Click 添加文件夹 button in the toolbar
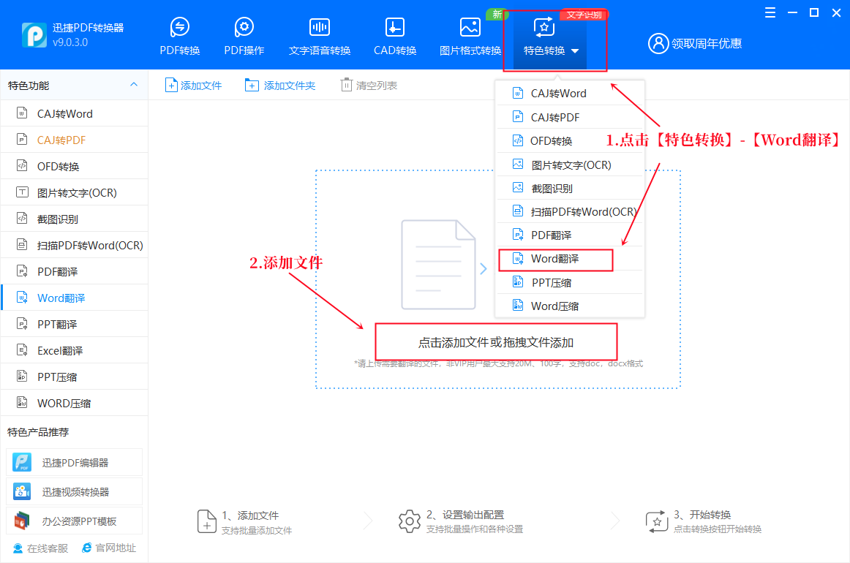This screenshot has height=563, width=850. click(279, 85)
